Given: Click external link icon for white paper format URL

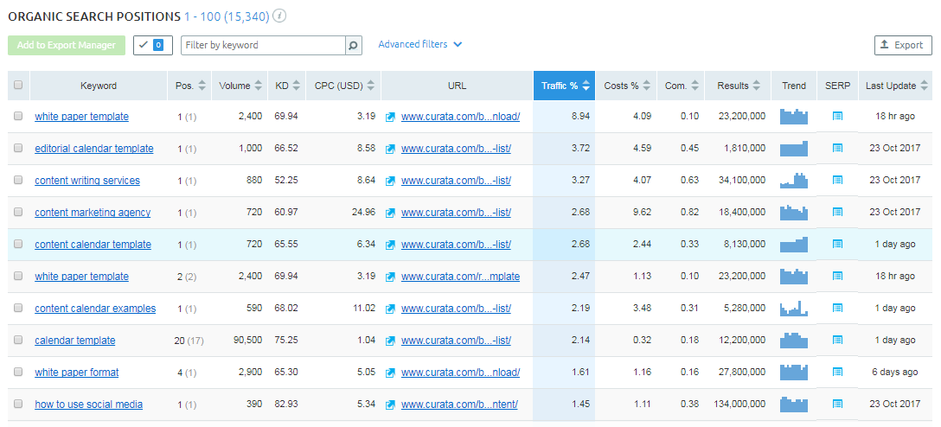Looking at the screenshot, I should [x=390, y=373].
